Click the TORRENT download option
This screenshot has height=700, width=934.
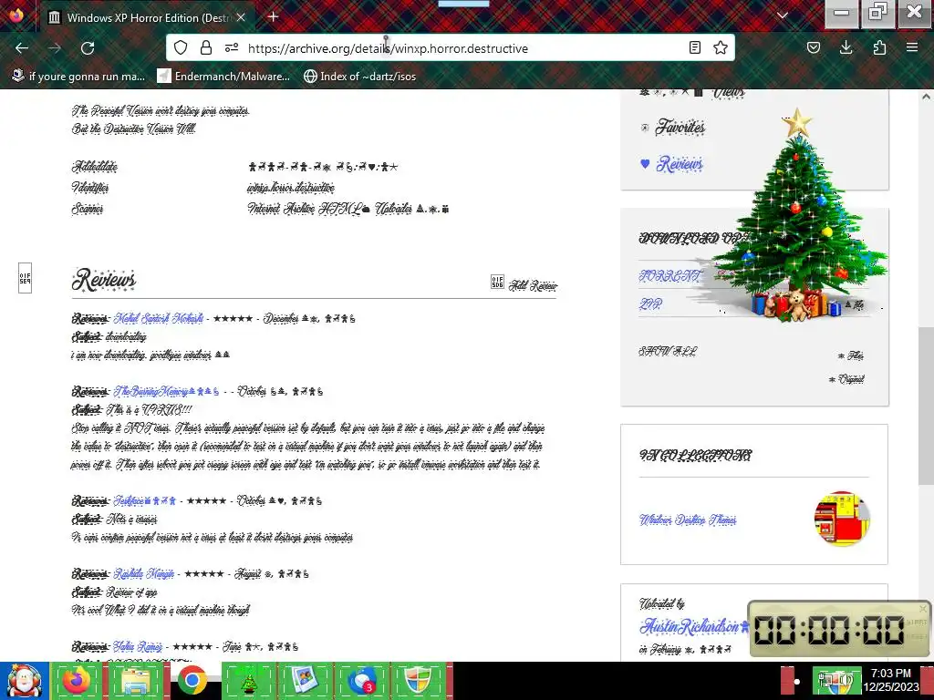[x=670, y=276]
